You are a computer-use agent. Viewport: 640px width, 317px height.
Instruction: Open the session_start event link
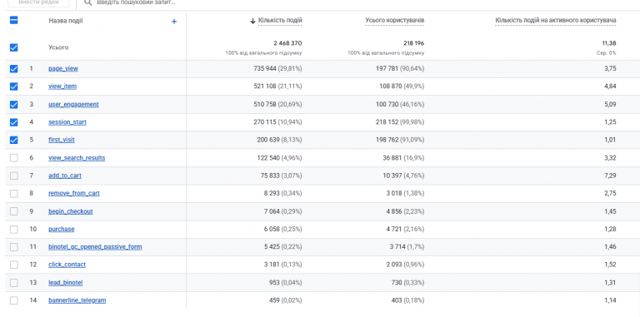point(67,122)
